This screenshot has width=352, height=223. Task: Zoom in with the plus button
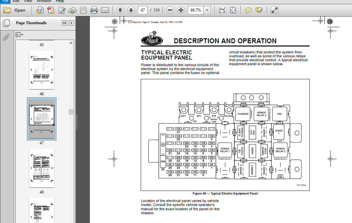pos(181,10)
